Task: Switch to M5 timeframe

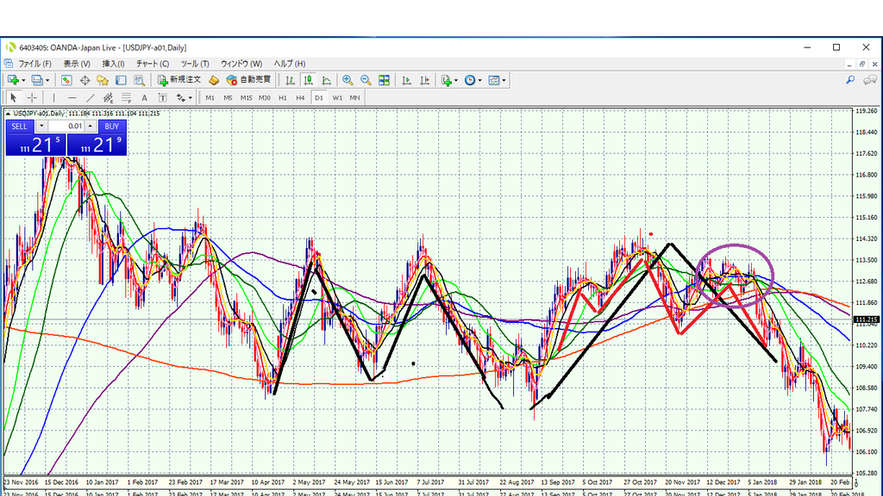Action: click(x=228, y=98)
